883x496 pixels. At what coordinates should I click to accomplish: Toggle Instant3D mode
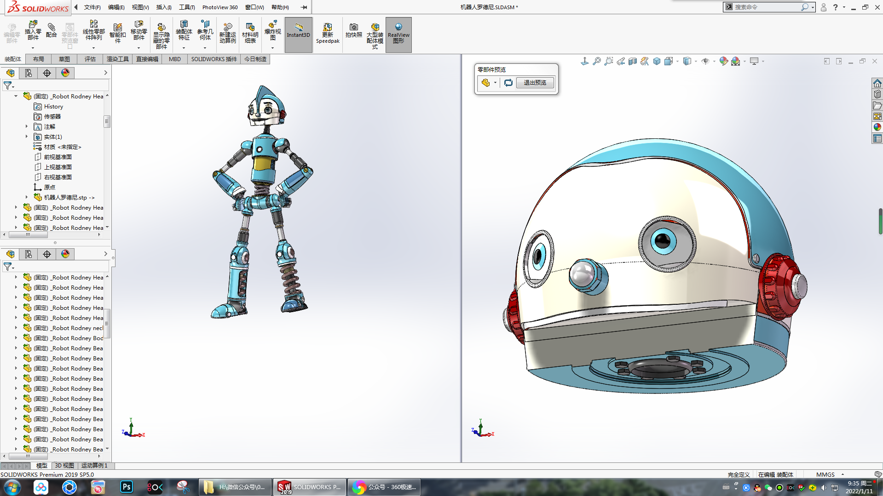click(x=298, y=34)
